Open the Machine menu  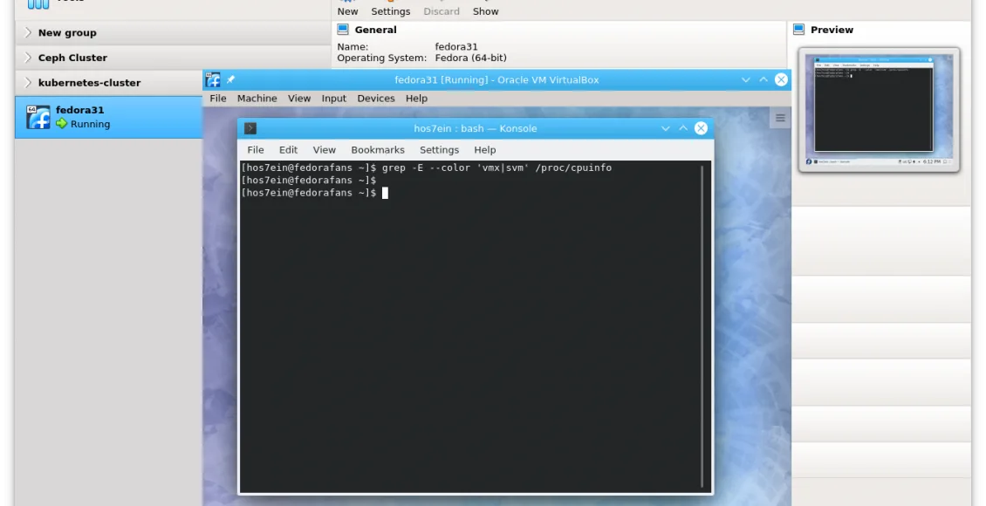pyautogui.click(x=257, y=98)
